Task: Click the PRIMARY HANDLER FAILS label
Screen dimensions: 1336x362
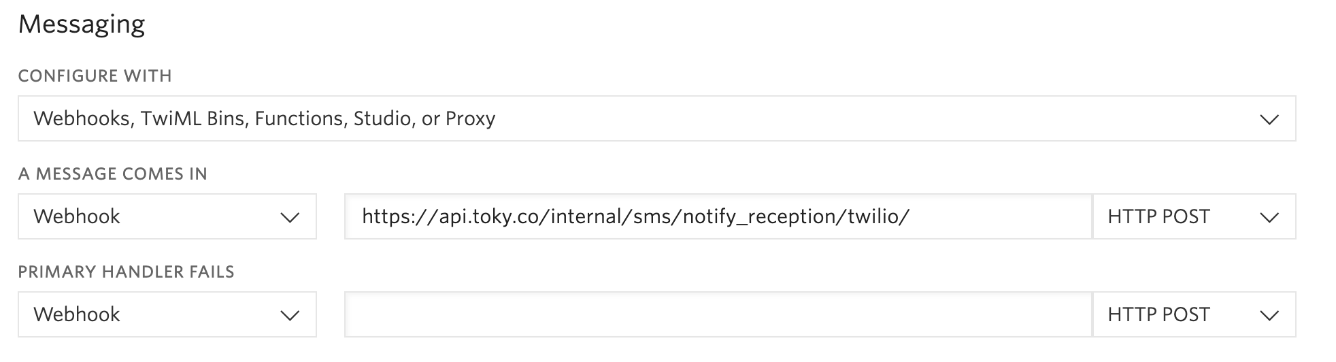Action: pos(126,271)
